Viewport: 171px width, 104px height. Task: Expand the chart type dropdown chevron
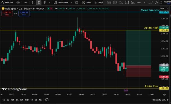coord(50,2)
